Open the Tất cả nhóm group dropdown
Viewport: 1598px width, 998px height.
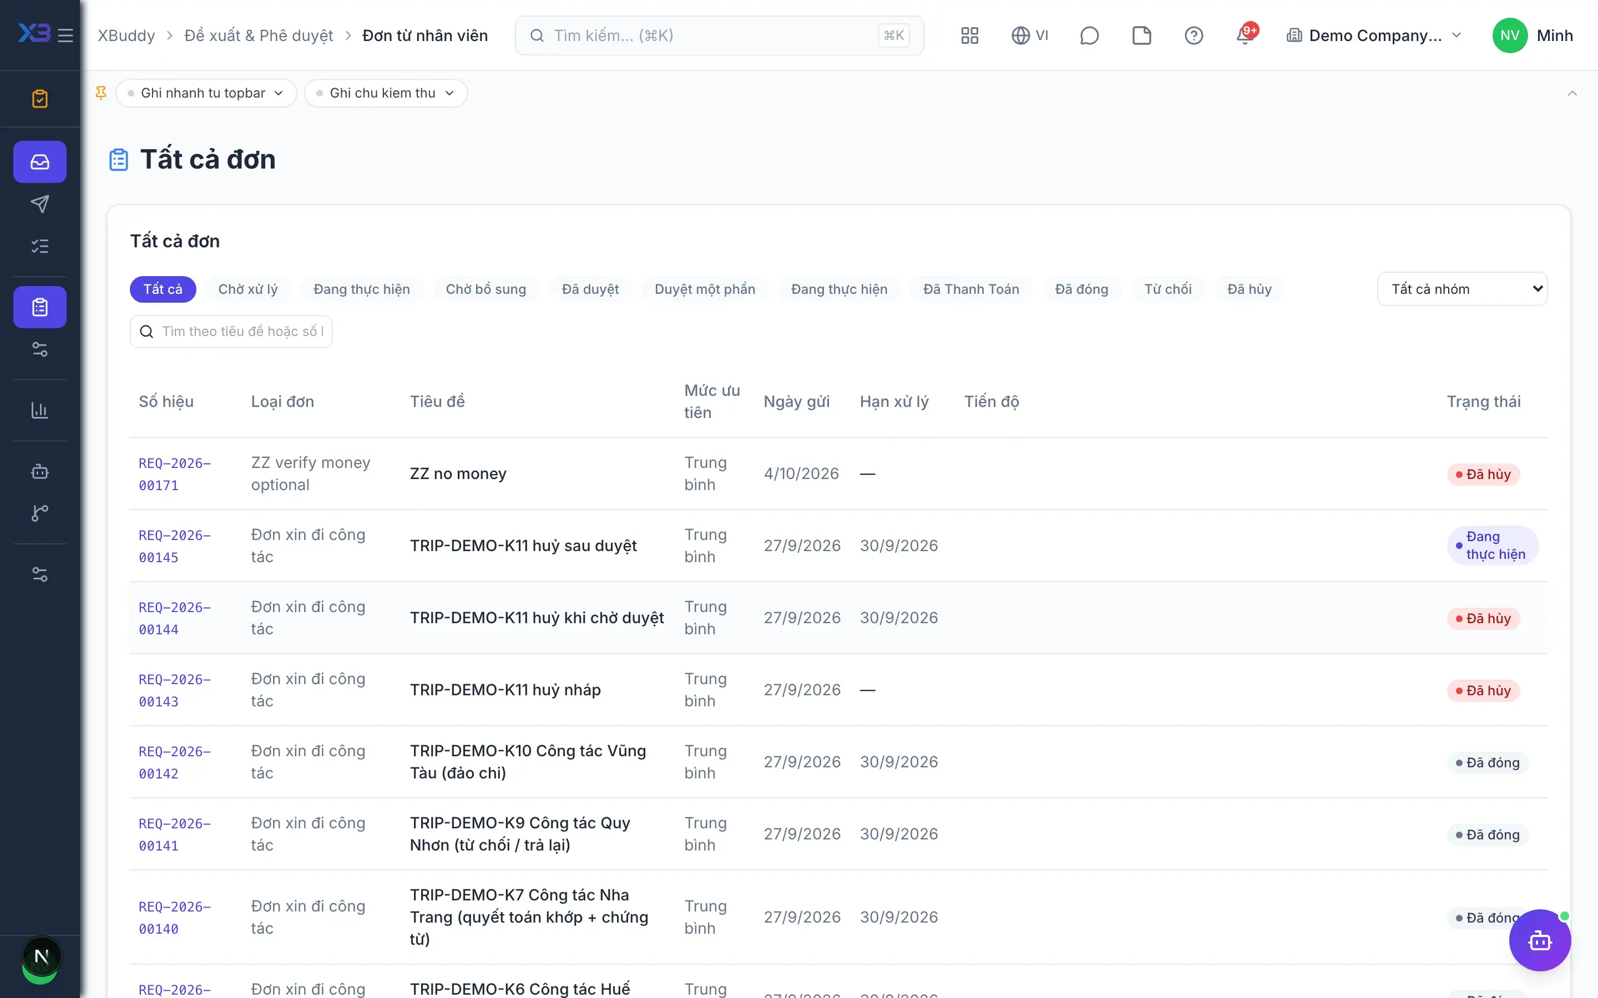pos(1462,289)
